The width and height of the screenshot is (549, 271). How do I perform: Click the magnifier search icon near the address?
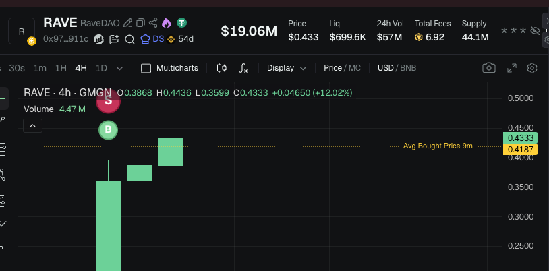tap(129, 39)
